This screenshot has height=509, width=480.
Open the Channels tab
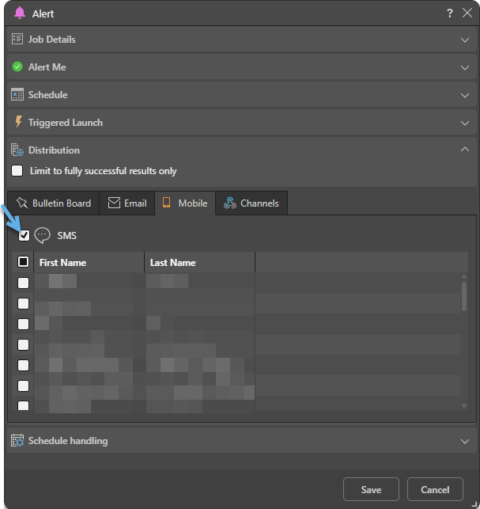click(x=251, y=203)
